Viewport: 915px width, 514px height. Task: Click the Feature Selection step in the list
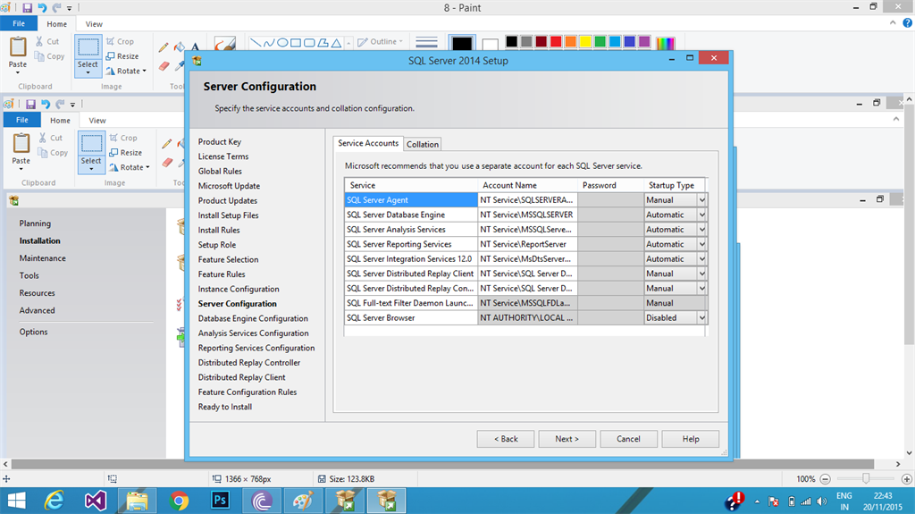(x=228, y=259)
